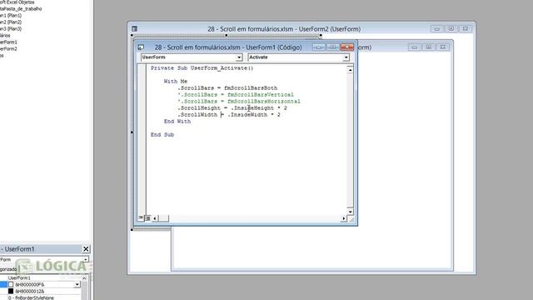Viewport: 533px width, 300px height.
Task: Close the UserForm1 (Código) code window
Action: tap(347, 47)
